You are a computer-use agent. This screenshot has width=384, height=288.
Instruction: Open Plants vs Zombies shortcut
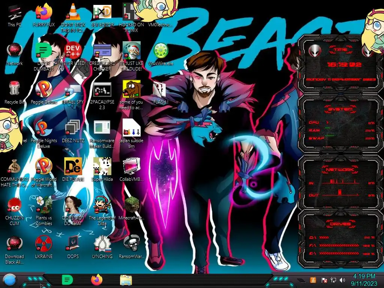click(43, 211)
